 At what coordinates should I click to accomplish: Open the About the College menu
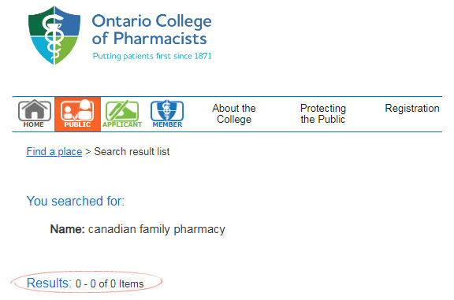point(234,113)
